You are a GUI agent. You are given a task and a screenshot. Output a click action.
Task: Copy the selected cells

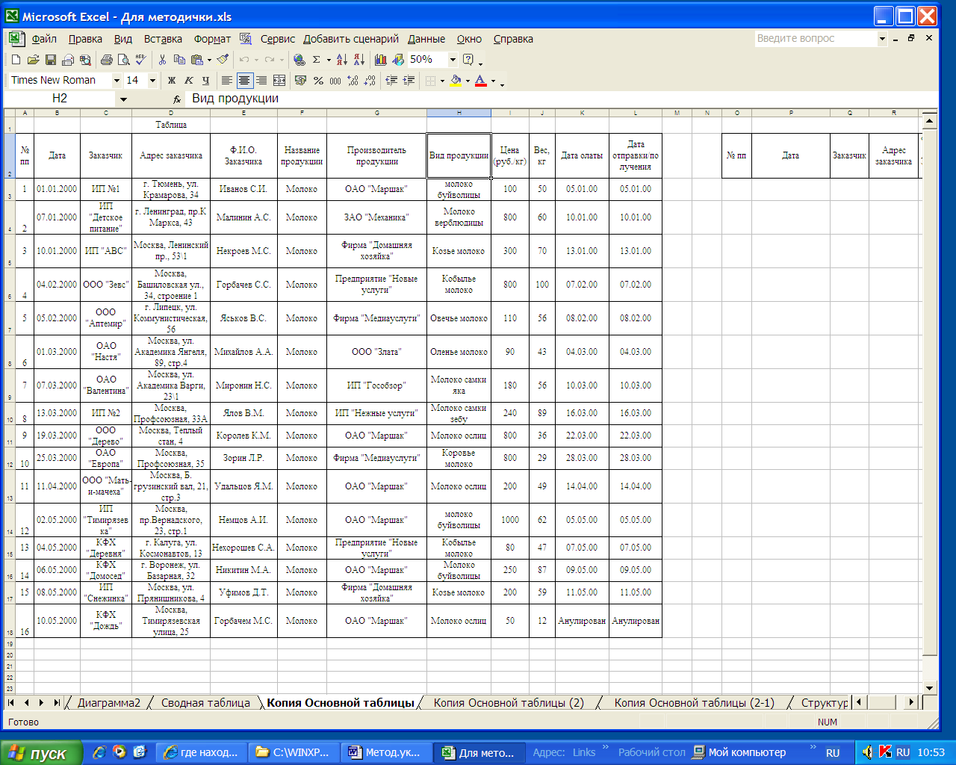tap(179, 60)
